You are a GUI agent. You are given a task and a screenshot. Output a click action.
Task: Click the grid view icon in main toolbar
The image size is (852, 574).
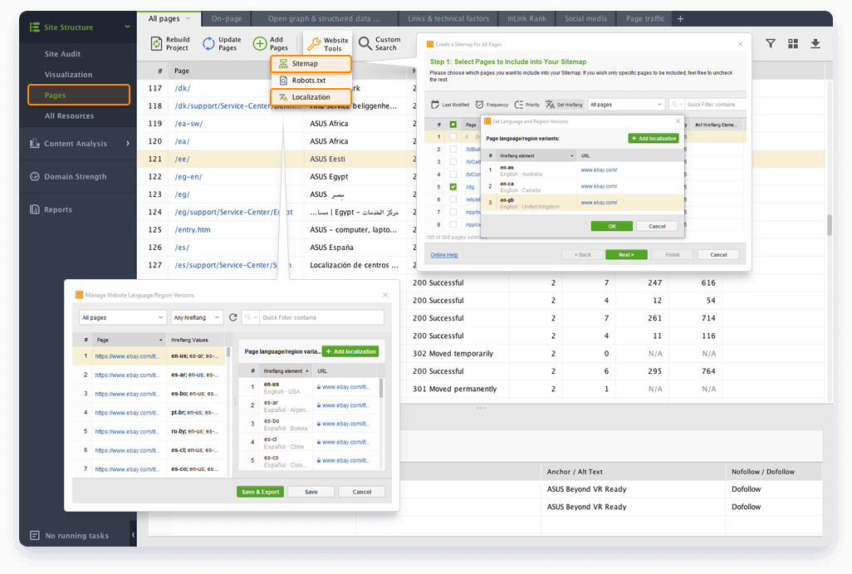click(x=793, y=43)
